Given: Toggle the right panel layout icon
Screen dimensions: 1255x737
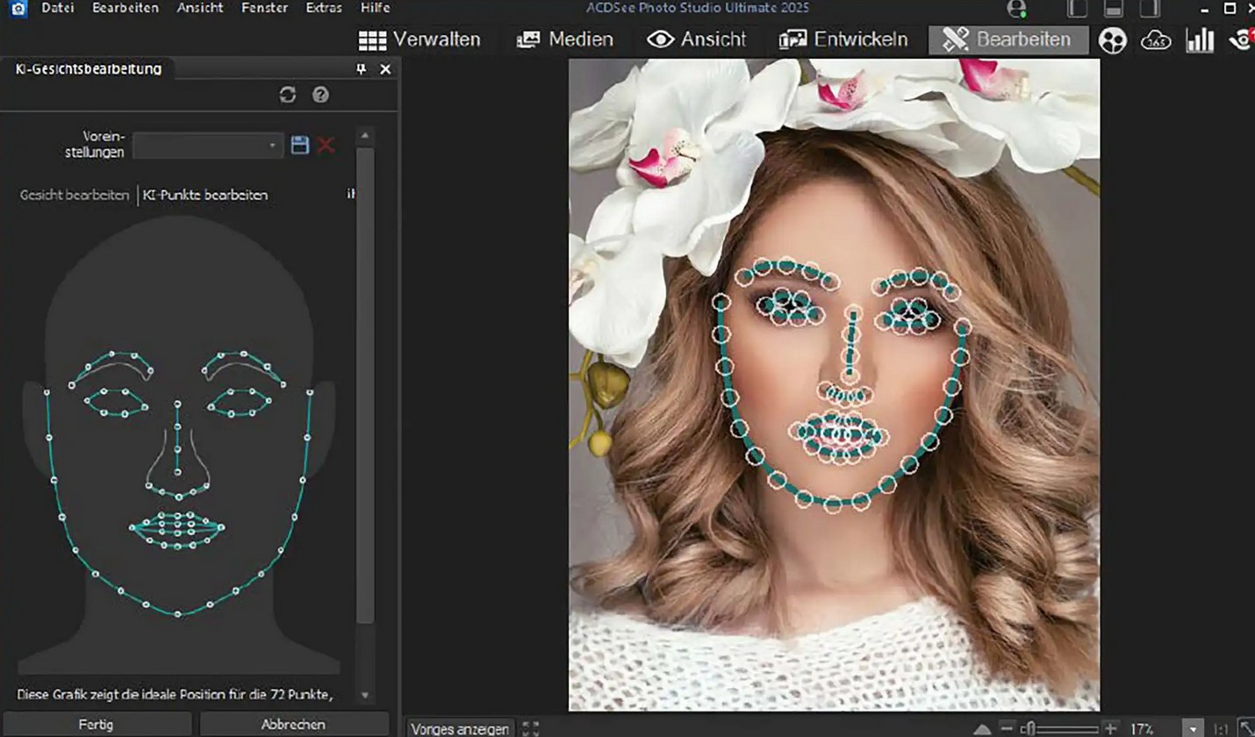Looking at the screenshot, I should click(x=1150, y=9).
